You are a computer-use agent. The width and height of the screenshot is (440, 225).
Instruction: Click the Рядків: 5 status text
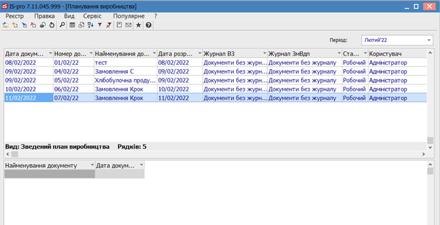point(132,146)
